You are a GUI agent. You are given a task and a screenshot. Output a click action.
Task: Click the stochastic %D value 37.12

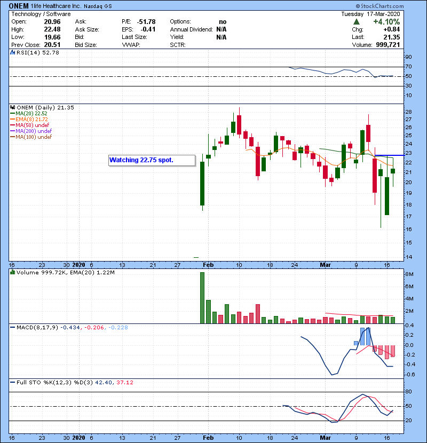(124, 382)
